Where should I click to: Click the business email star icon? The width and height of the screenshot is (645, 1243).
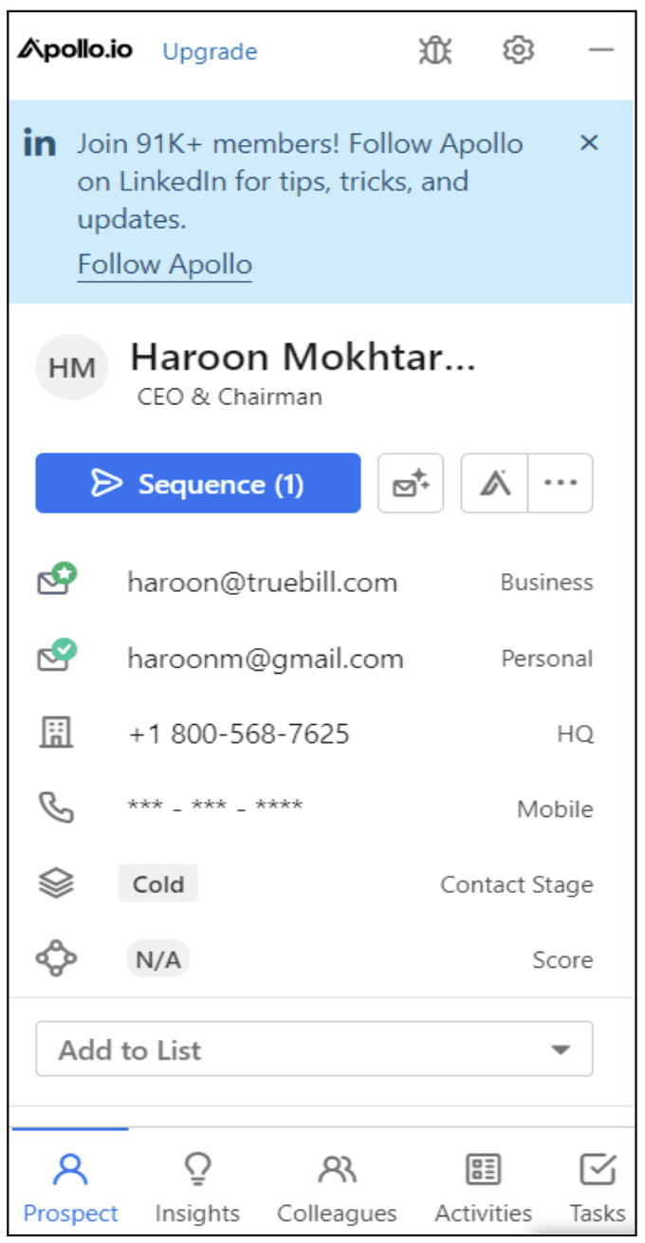[x=57, y=581]
